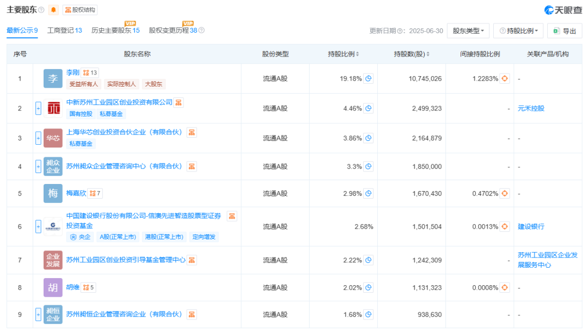
Task: Click structure icon beside 苏州工业园区创业投资引导基金管理中心
Action: click(192, 260)
